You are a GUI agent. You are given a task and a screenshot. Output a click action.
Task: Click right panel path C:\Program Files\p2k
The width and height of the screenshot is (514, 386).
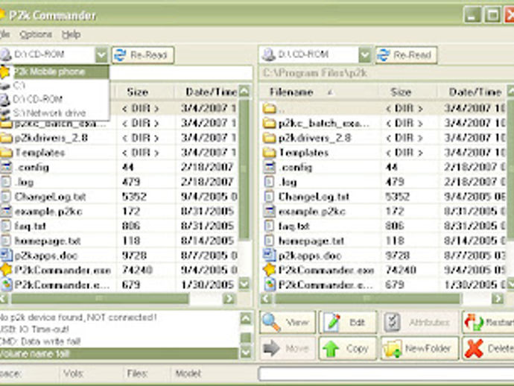point(315,73)
